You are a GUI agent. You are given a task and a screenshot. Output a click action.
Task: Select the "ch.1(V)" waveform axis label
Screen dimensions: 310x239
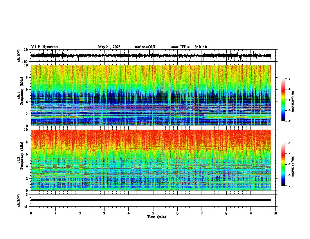[18, 55]
